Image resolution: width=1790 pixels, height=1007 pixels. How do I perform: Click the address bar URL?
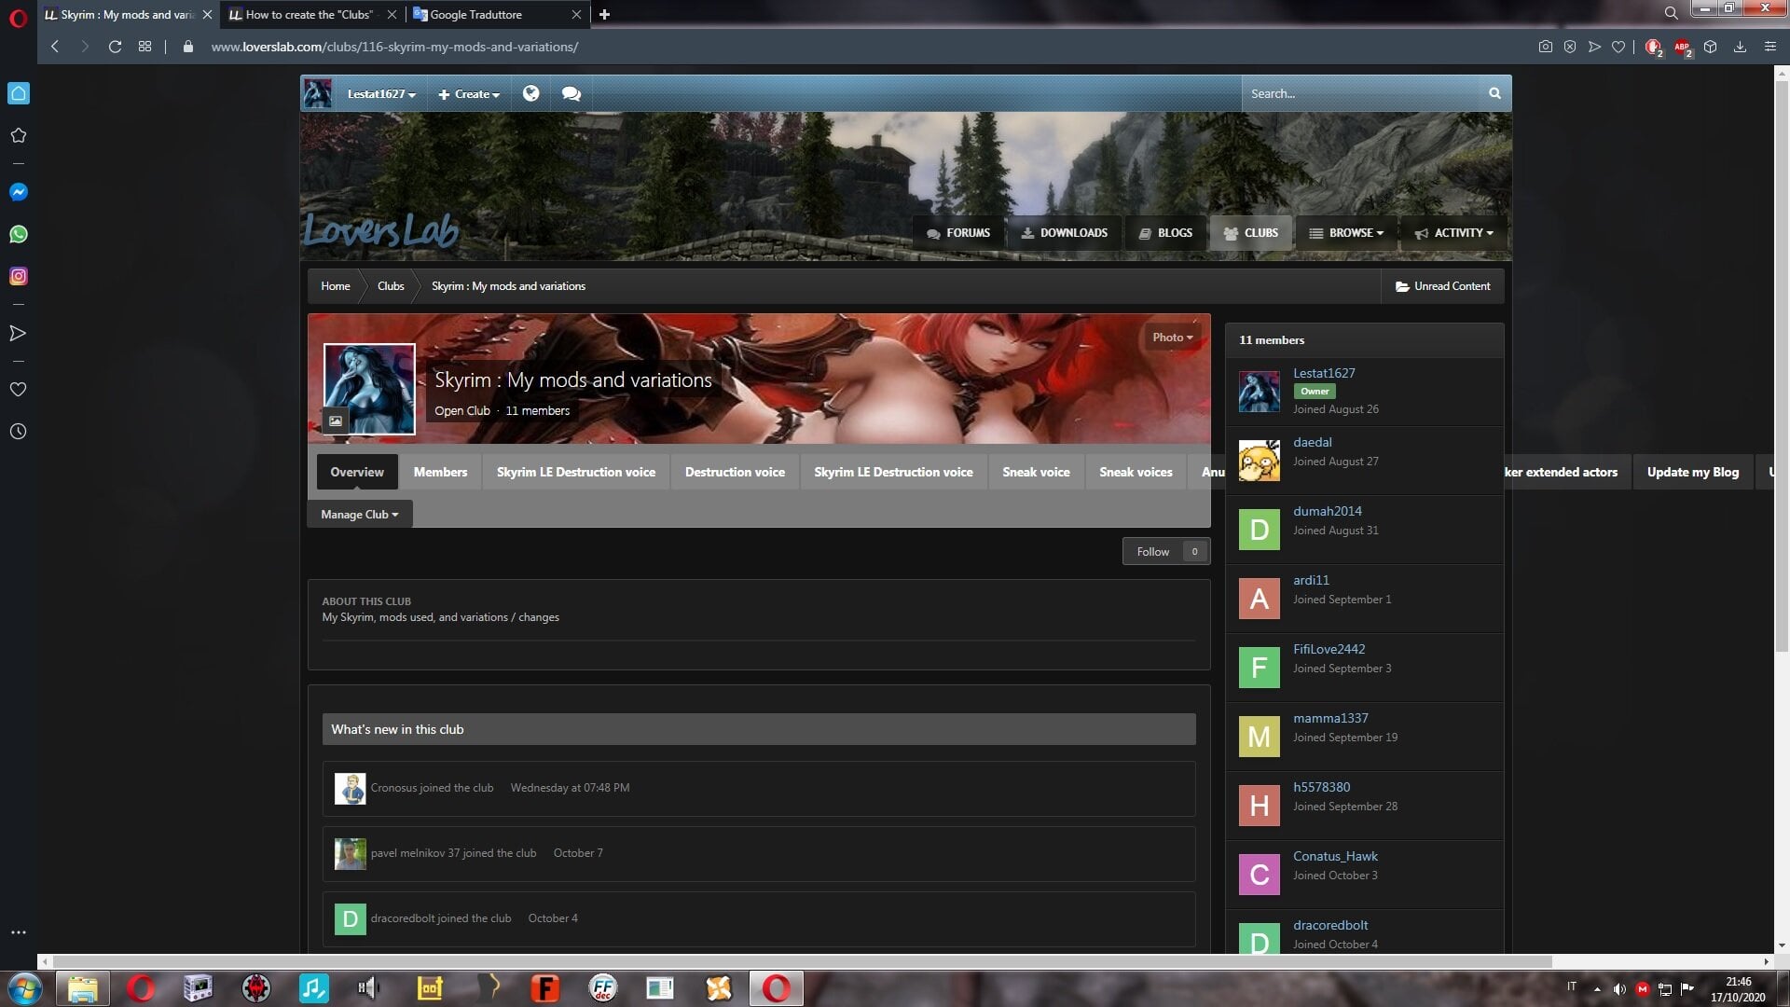point(394,47)
